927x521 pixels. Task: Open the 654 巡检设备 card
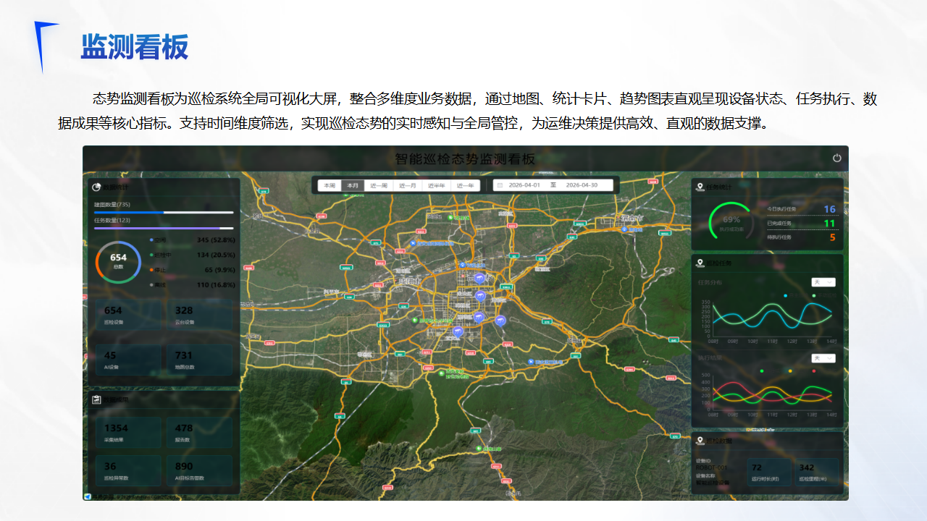[x=129, y=315]
